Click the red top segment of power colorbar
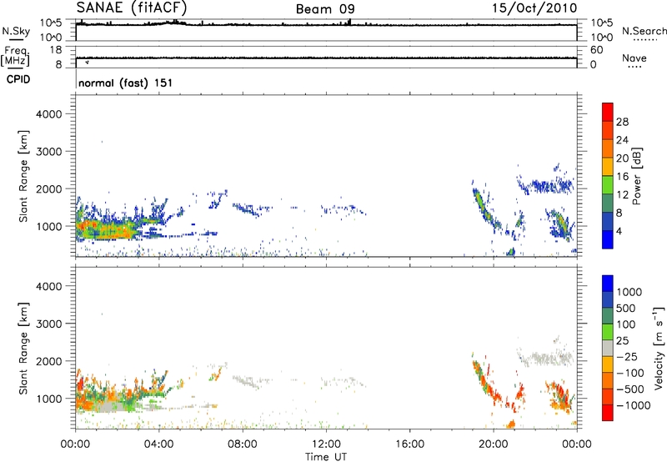The width and height of the screenshot is (667, 462). (x=608, y=112)
